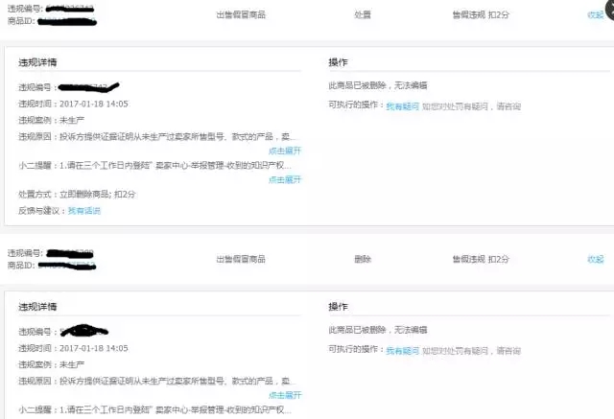Expand 违规原因 text in second record
The image size is (614, 419).
point(285,394)
